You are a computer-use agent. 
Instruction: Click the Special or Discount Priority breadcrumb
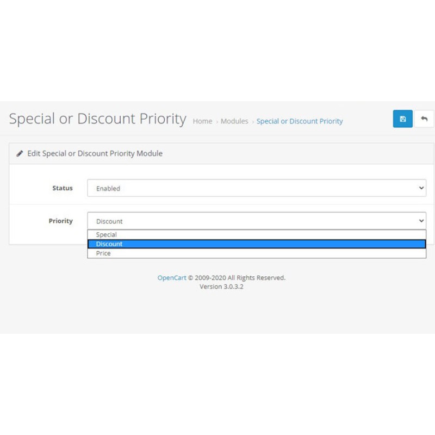click(300, 121)
